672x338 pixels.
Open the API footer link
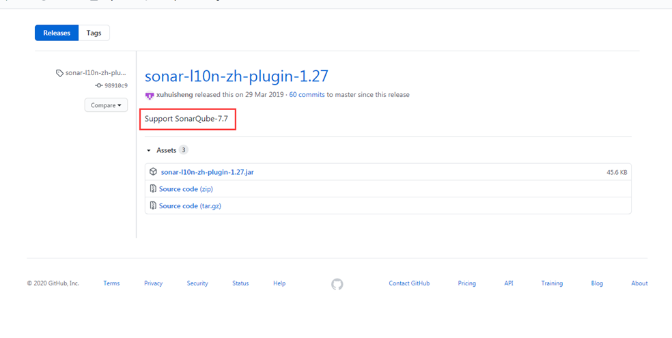pyautogui.click(x=509, y=283)
